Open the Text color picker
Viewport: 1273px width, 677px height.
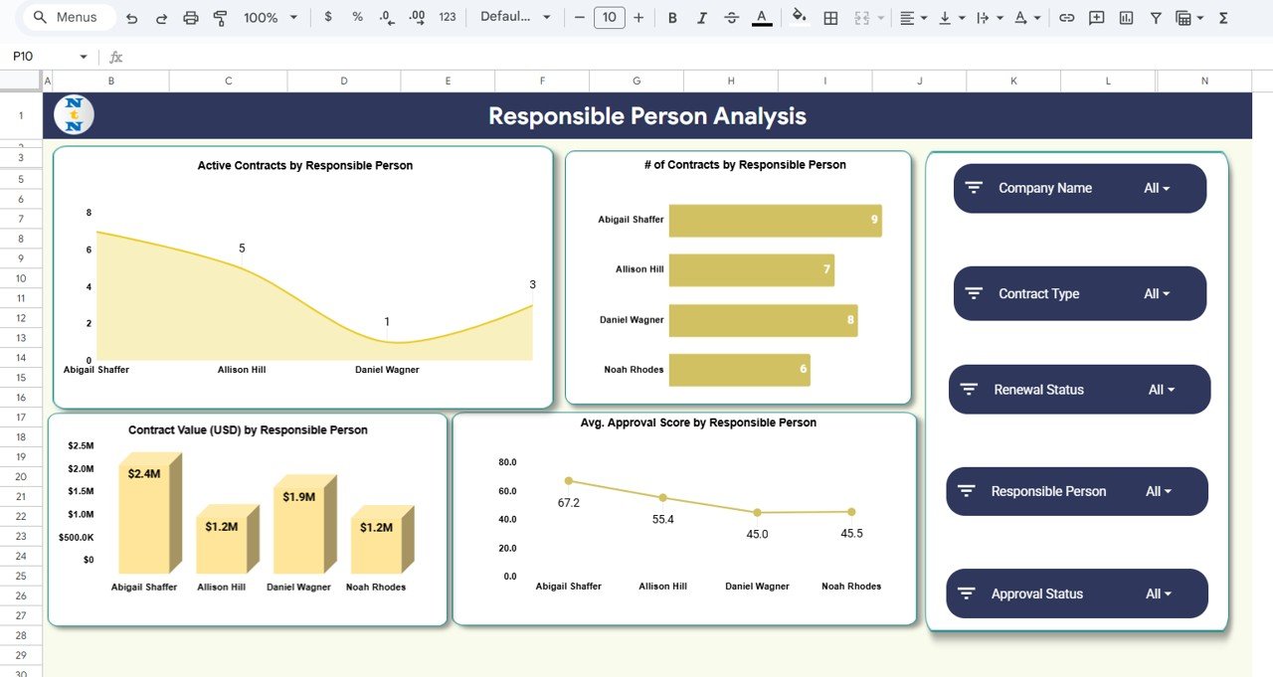pyautogui.click(x=761, y=17)
